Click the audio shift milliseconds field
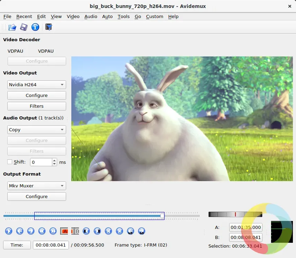This screenshot has width=296, height=258. (41, 162)
